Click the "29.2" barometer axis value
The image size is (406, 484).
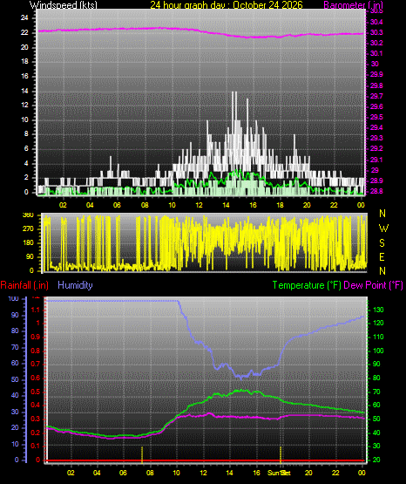376,148
